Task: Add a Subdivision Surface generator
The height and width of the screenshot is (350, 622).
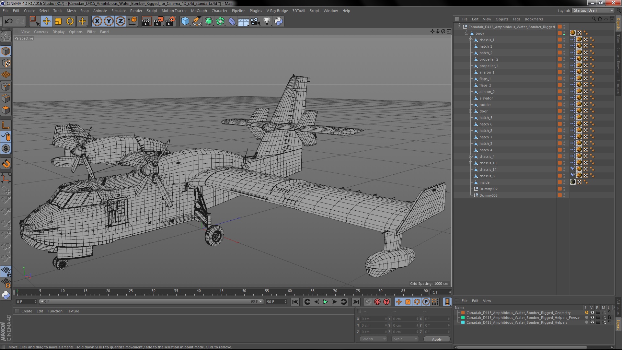Action: click(209, 21)
